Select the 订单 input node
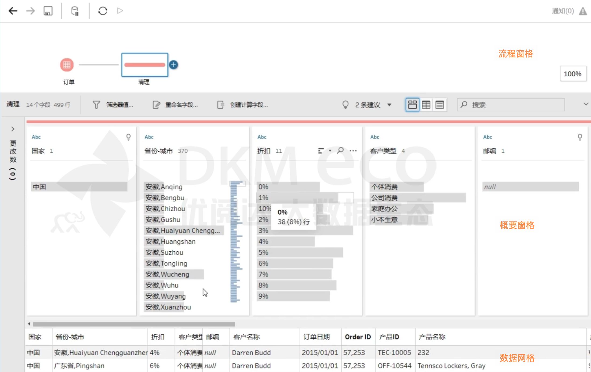This screenshot has width=591, height=372. 67,65
